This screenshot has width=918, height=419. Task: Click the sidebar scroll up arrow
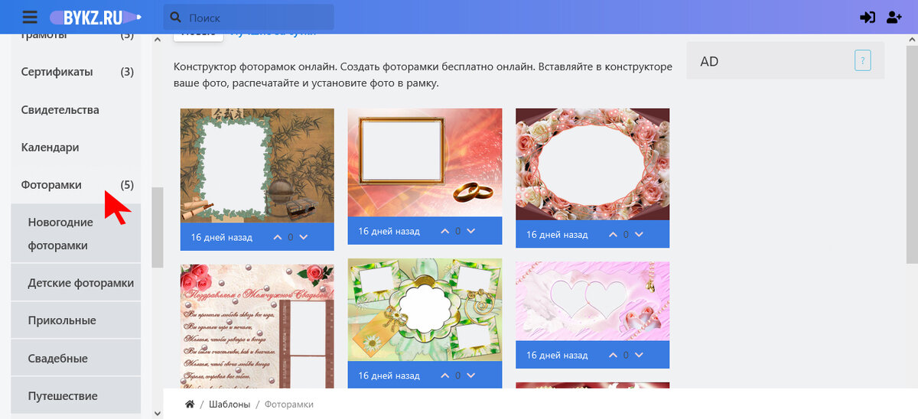coord(158,39)
